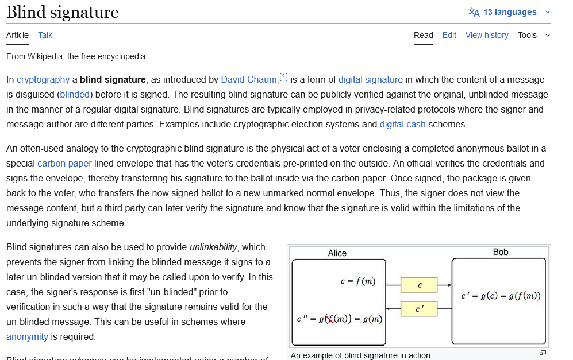Image resolution: width=573 pixels, height=360 pixels.
Task: Follow the carbon paper link
Action: [64, 163]
